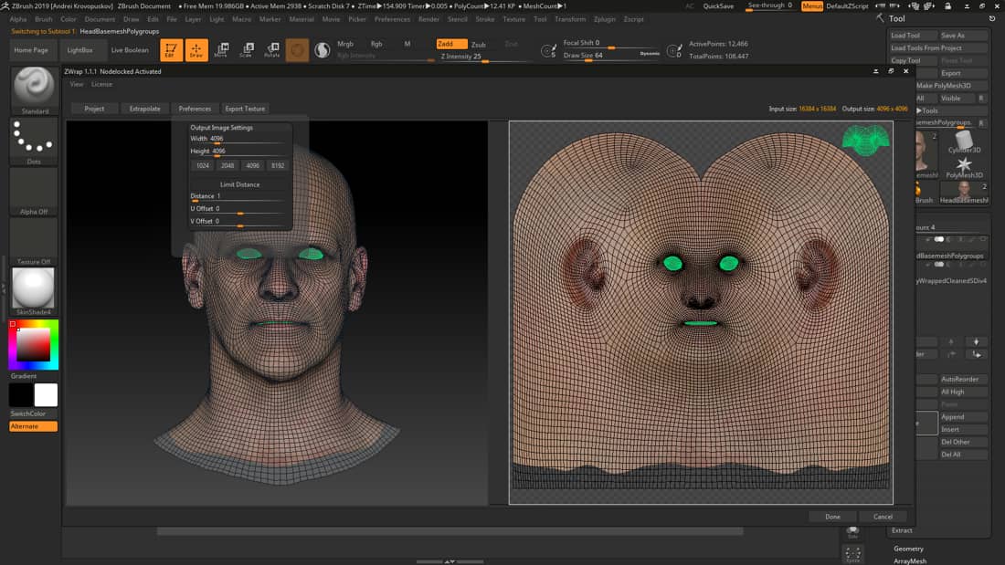The width and height of the screenshot is (1005, 565).
Task: Expand Geometry section
Action: coord(908,549)
